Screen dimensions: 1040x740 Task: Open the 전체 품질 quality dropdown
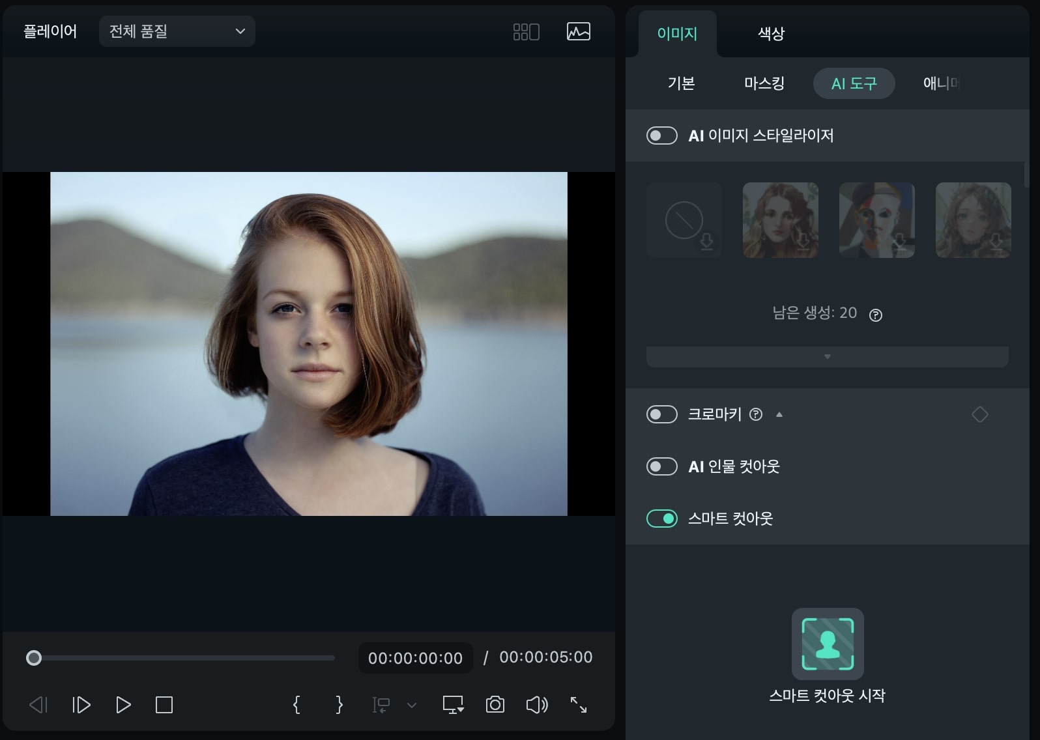(177, 31)
